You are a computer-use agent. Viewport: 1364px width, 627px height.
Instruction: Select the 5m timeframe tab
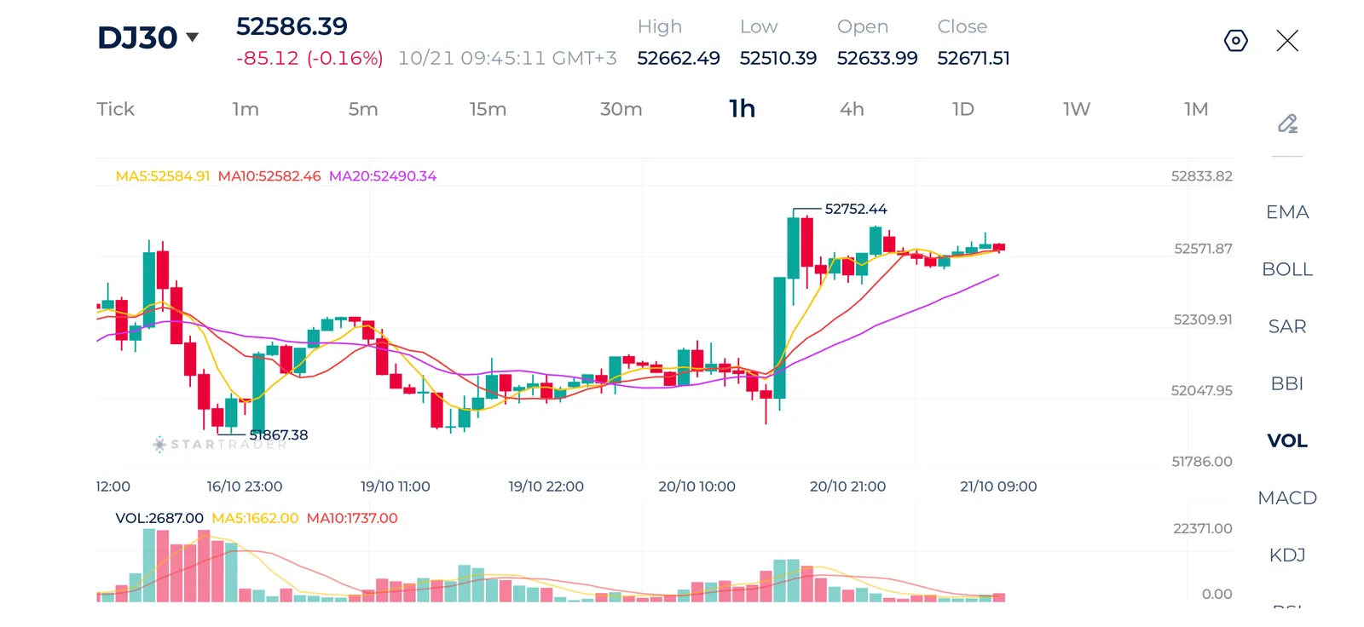[363, 109]
